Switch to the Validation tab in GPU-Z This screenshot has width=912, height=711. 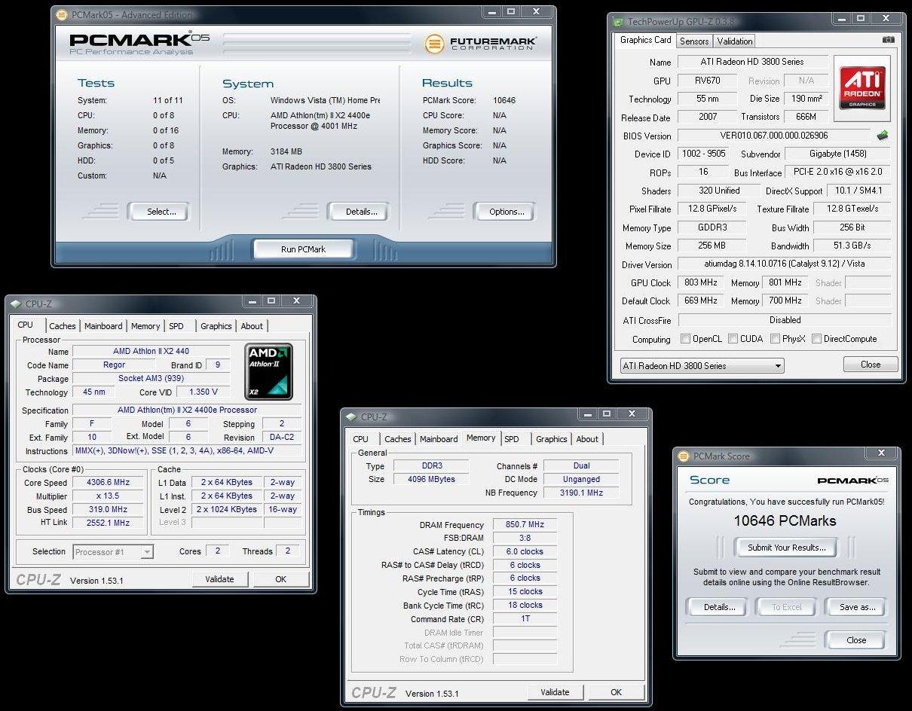click(734, 41)
